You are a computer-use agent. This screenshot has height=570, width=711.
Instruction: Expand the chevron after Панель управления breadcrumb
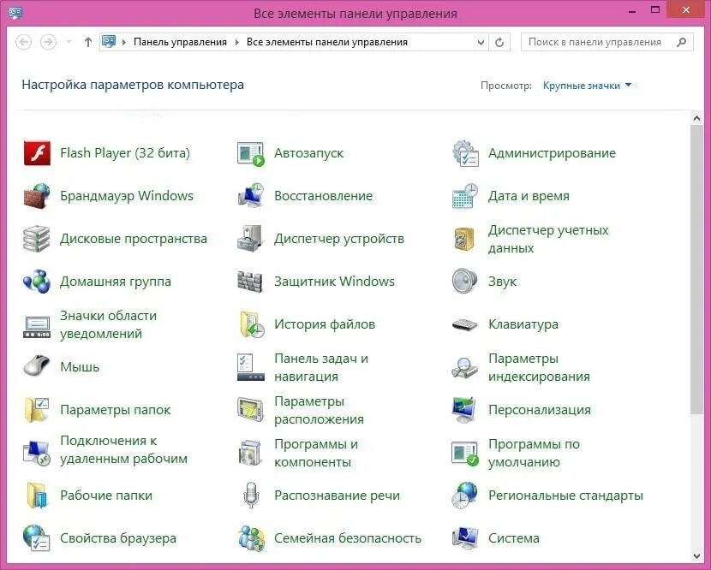pos(236,43)
